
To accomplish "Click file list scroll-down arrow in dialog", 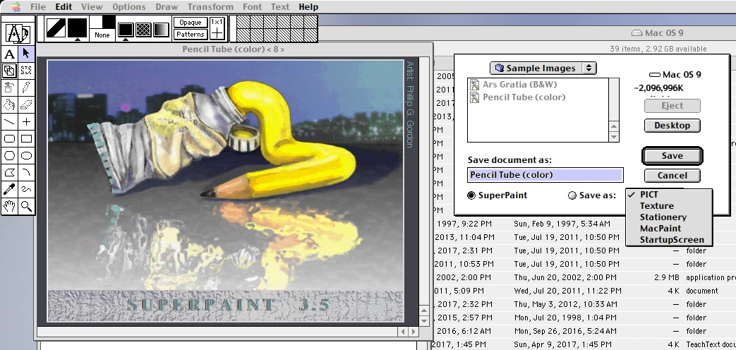I will [x=614, y=137].
